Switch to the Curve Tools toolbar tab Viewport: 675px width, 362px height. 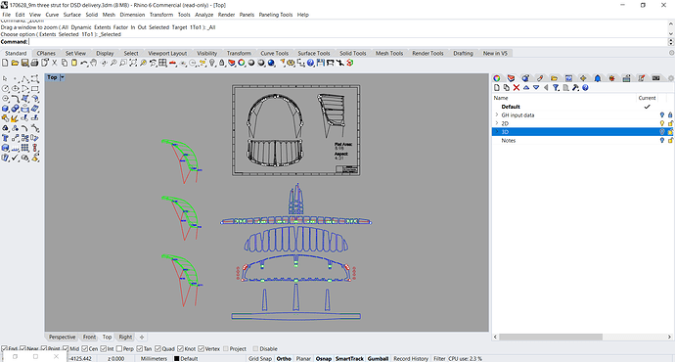pyautogui.click(x=274, y=54)
